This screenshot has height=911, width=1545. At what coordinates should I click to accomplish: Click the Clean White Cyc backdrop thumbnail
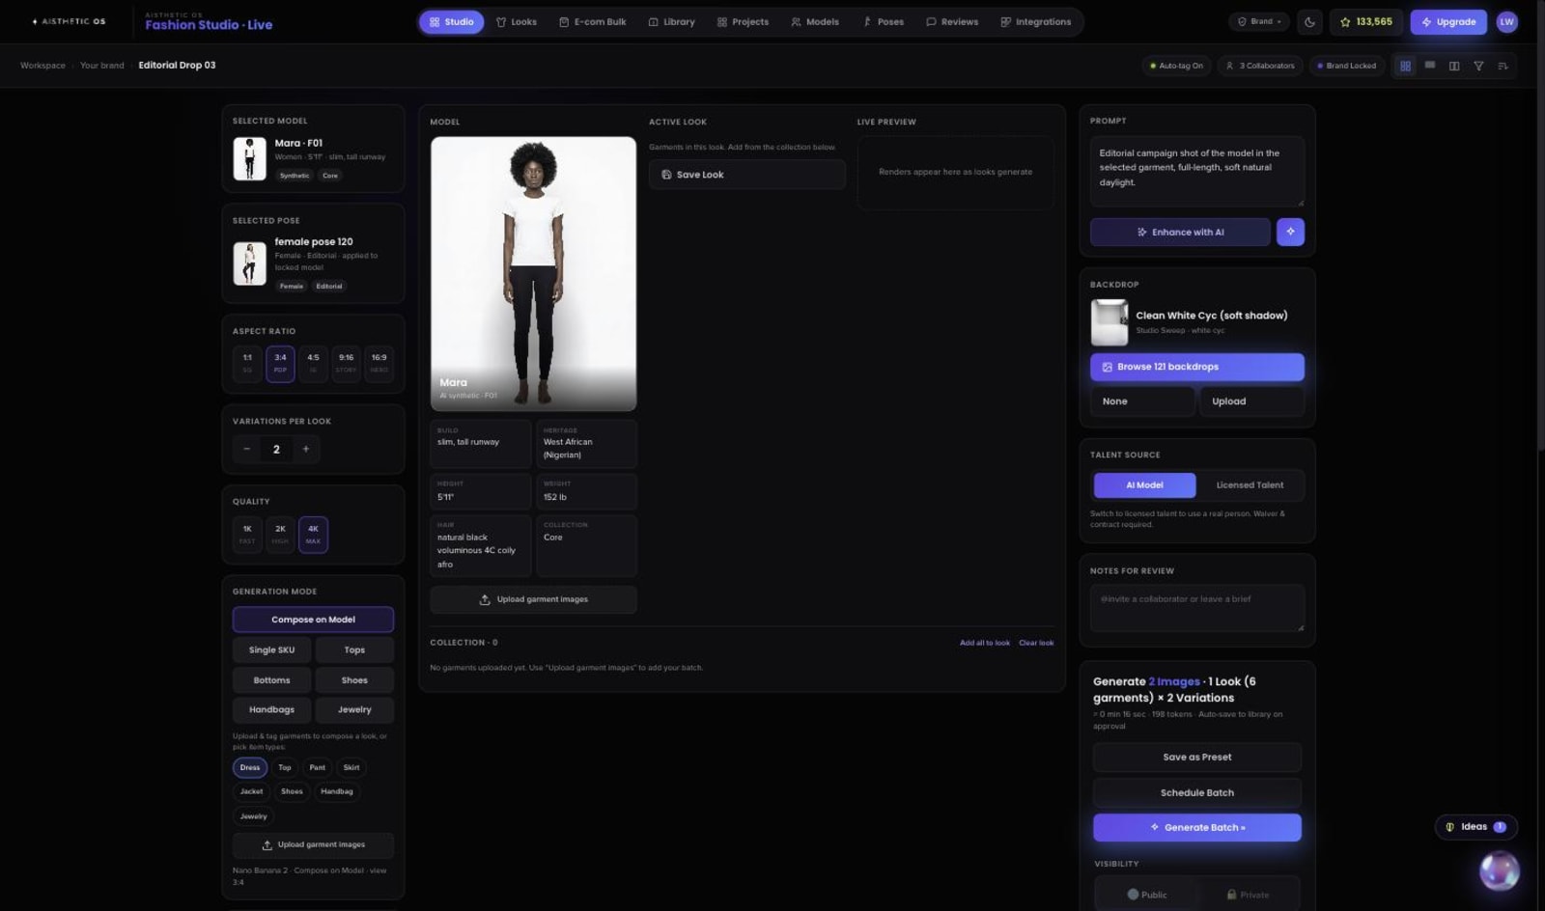1110,322
